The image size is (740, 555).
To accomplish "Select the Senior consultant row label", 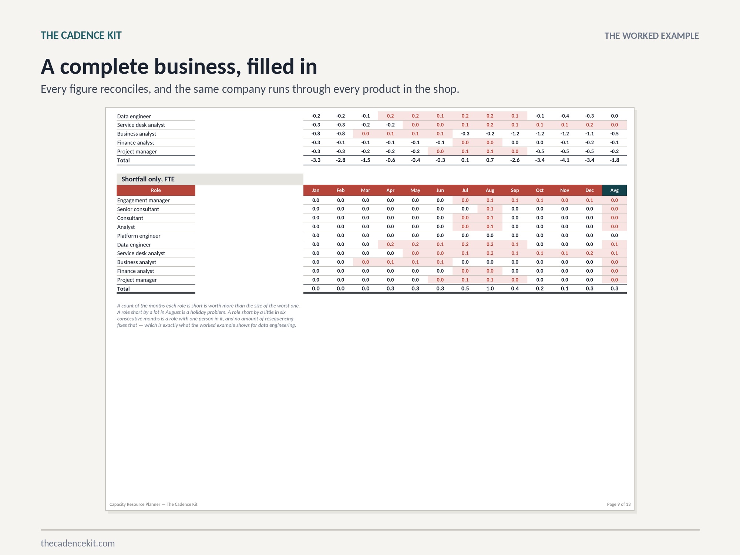I will pos(138,209).
